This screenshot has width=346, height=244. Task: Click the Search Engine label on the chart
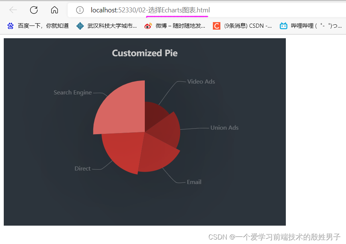[73, 93]
